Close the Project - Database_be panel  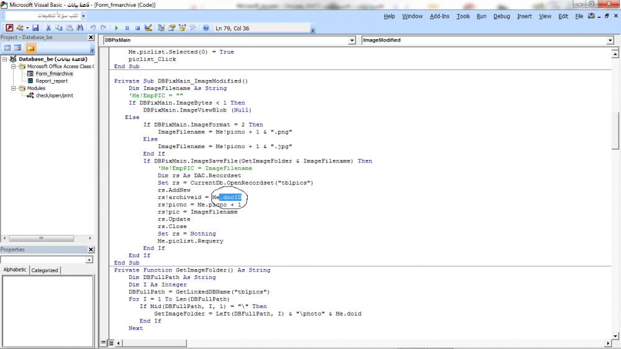pyautogui.click(x=91, y=37)
